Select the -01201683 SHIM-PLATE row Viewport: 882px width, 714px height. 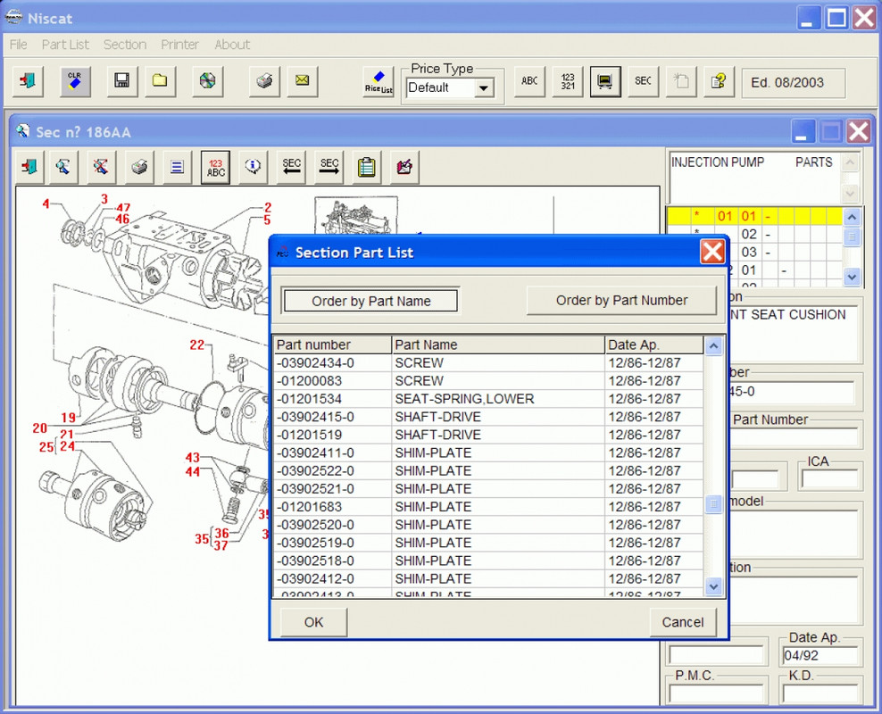(488, 507)
